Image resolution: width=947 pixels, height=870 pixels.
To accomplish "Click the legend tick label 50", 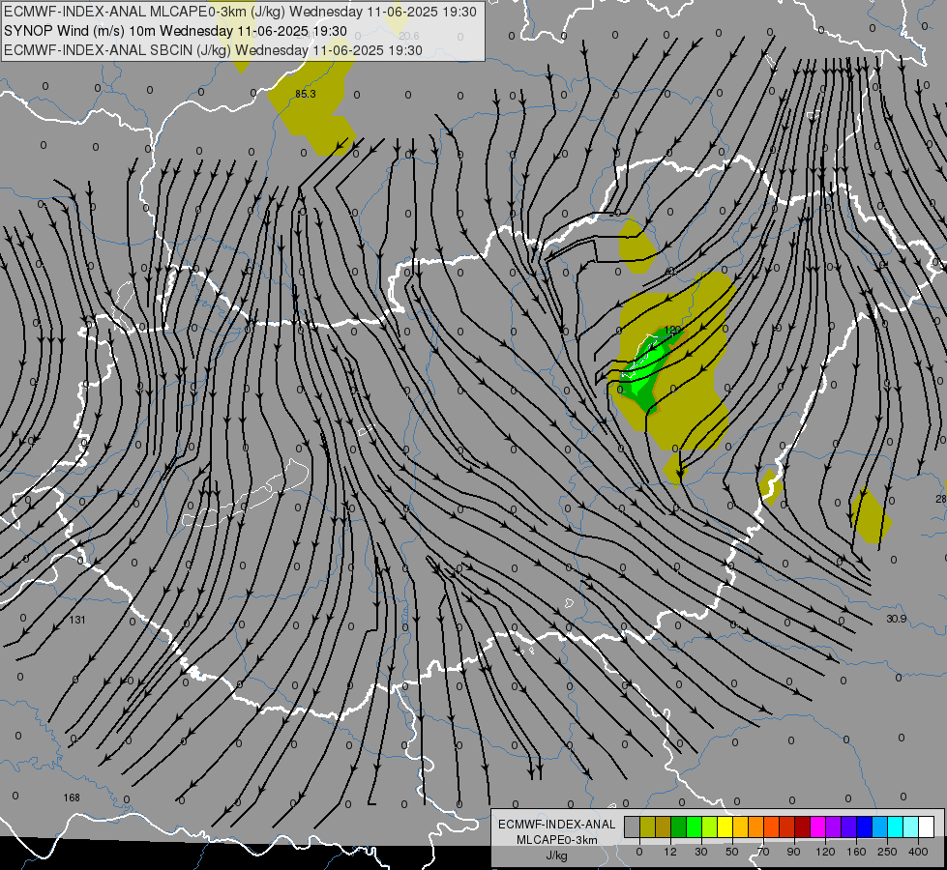I will [732, 852].
